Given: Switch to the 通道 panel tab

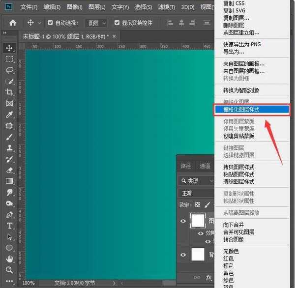Looking at the screenshot, I should [x=205, y=166].
